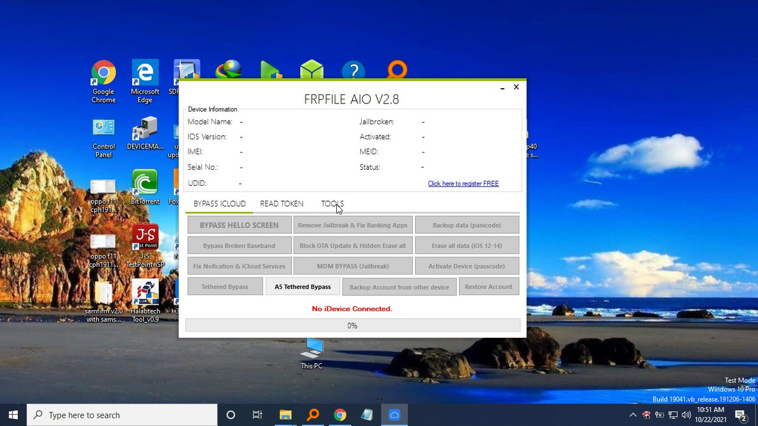Open Notepad from the taskbar
The width and height of the screenshot is (758, 426).
pos(367,414)
